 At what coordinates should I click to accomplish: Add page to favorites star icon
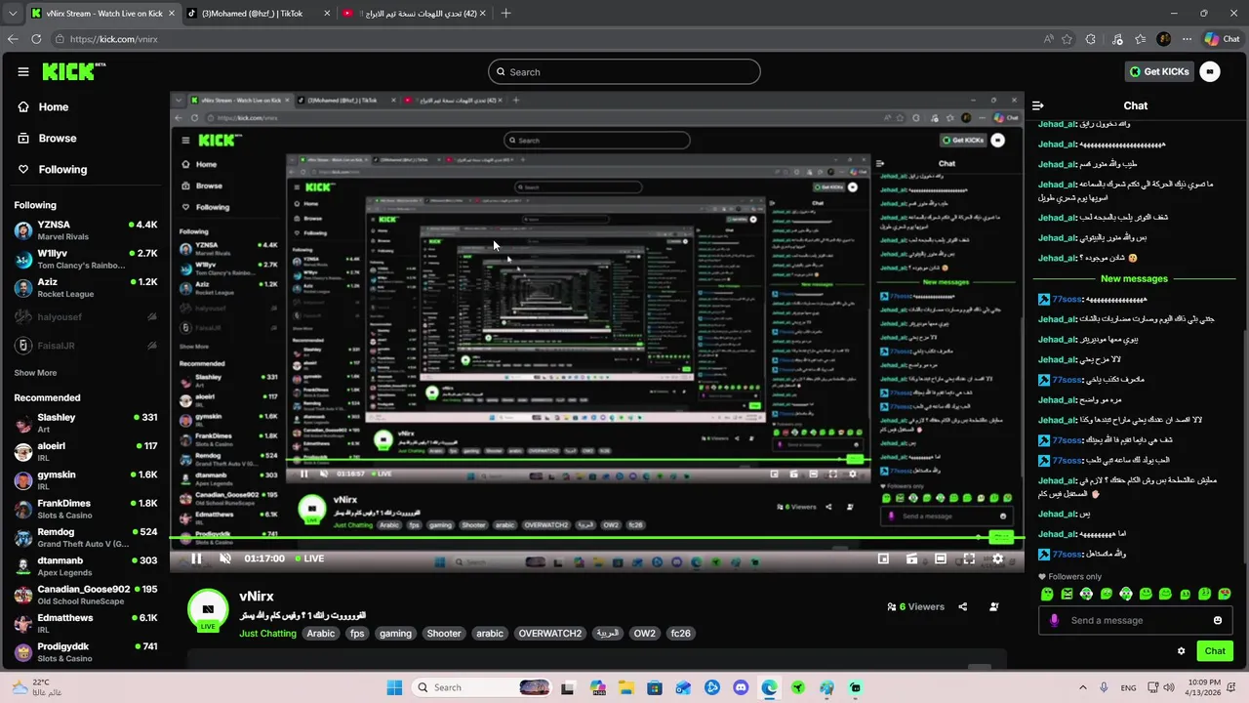1067,39
